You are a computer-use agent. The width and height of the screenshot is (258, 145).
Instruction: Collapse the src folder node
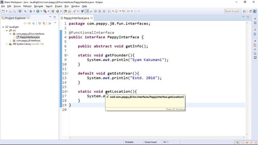(x=7, y=31)
